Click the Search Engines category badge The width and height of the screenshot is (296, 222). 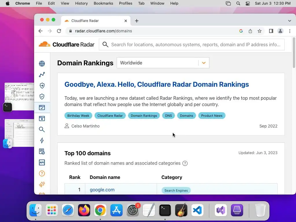176,190
